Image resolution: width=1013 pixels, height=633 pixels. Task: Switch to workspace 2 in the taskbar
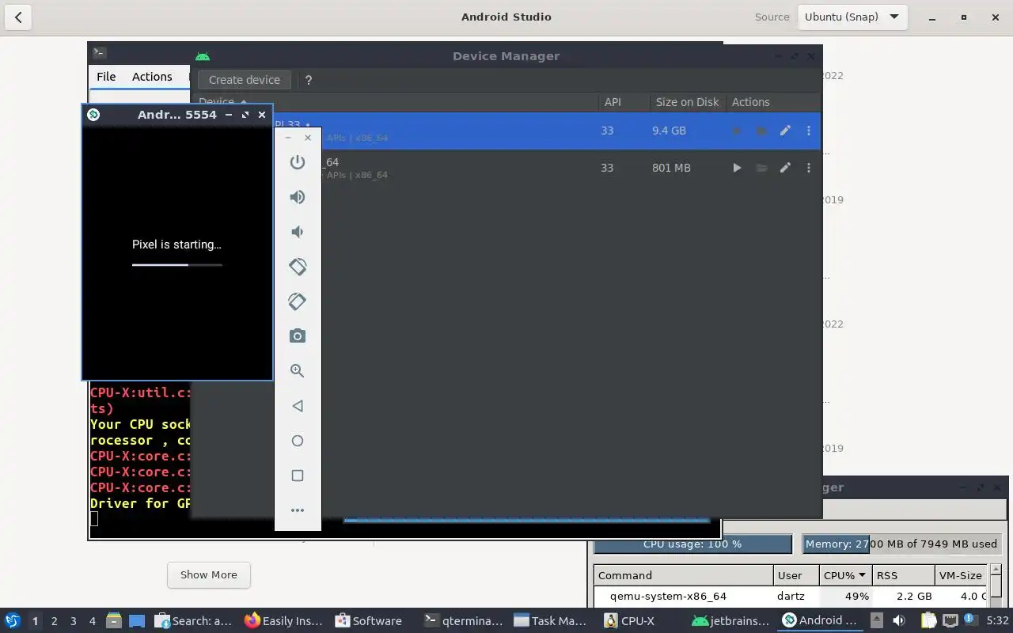[x=54, y=621]
